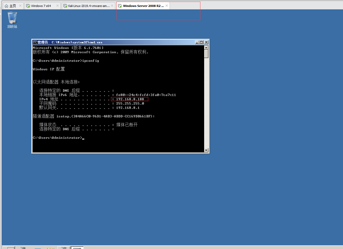
Task: Click the cmd.exe title bar text
Action: 70,42
